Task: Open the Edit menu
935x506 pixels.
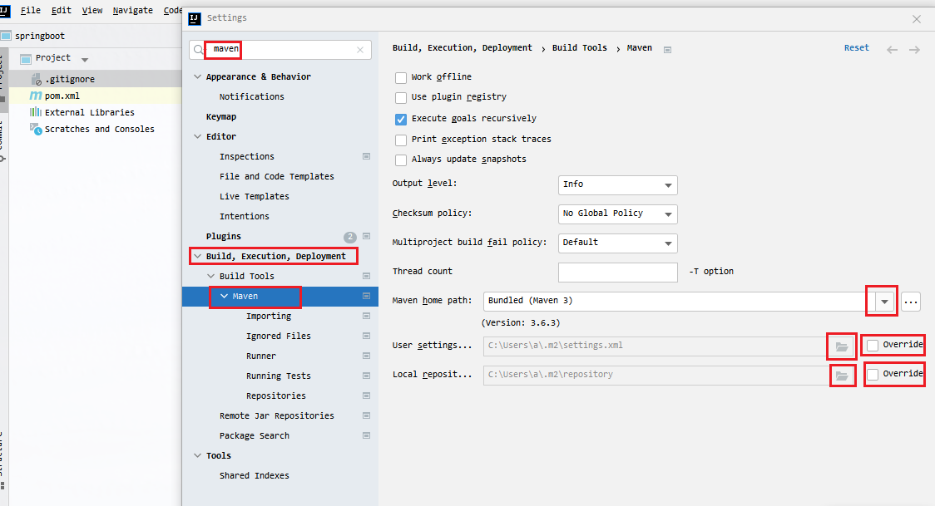Action: [61, 10]
